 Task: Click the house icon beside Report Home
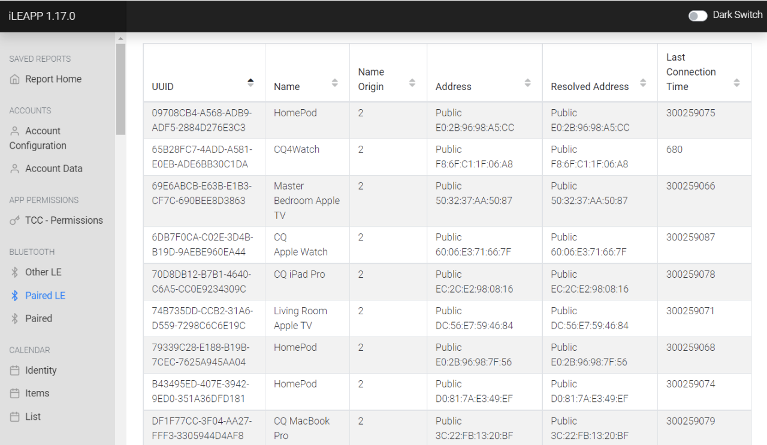[15, 79]
